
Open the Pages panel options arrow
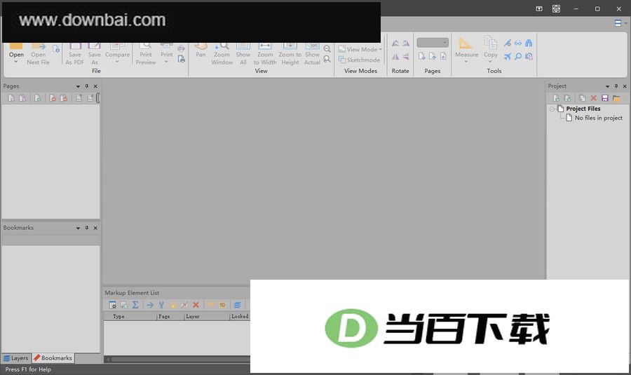tap(78, 86)
